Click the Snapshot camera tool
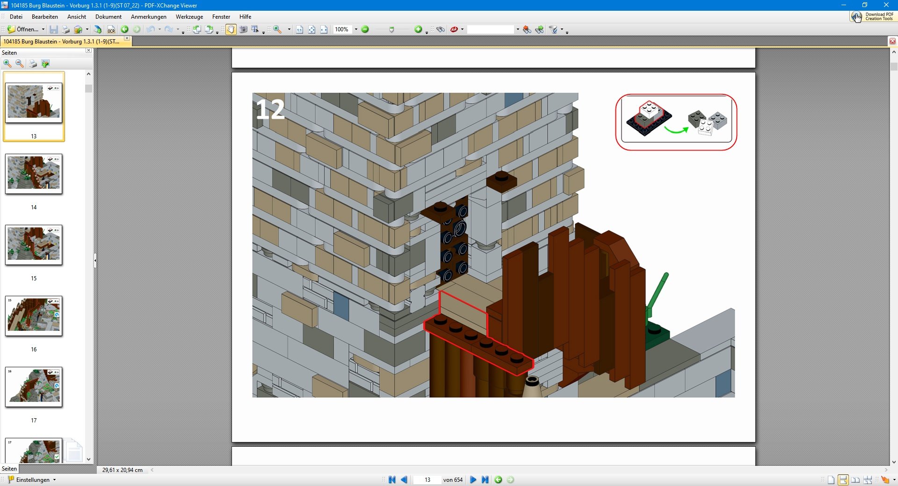This screenshot has width=898, height=486. tap(243, 29)
